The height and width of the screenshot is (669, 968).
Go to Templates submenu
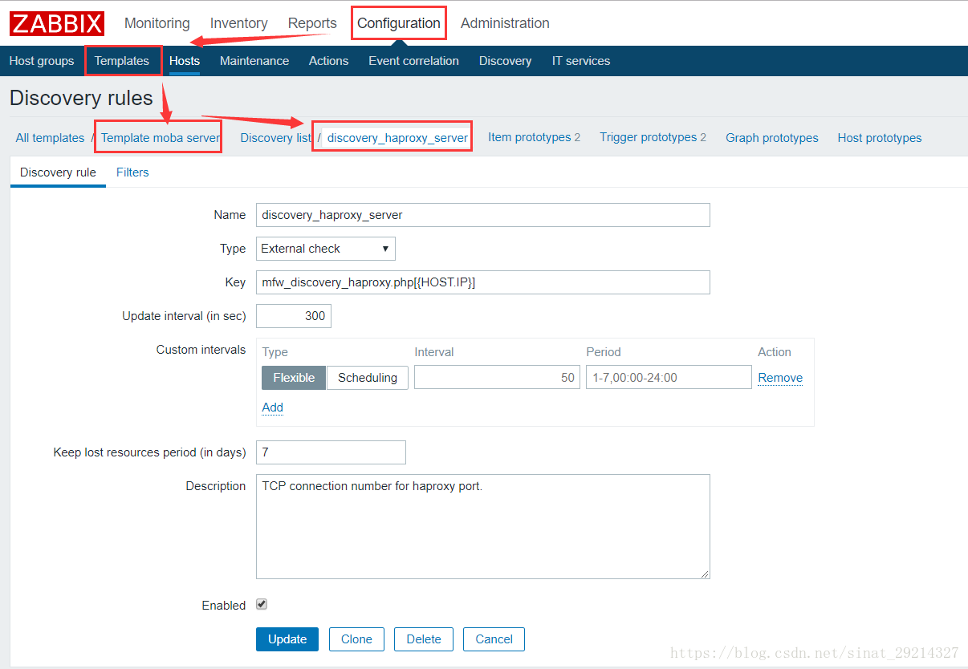(x=122, y=61)
